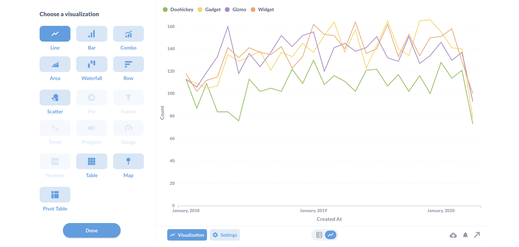Image resolution: width=519 pixels, height=247 pixels.
Task: Click the Pie chart visualization icon
Action: [x=92, y=98]
